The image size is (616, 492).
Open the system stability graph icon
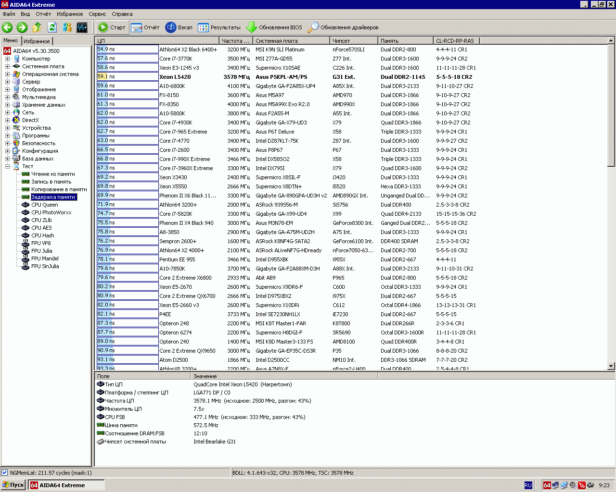point(82,27)
